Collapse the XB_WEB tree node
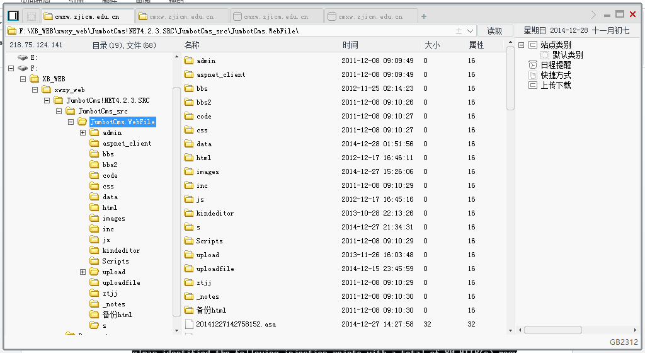The height and width of the screenshot is (353, 645). (23, 79)
